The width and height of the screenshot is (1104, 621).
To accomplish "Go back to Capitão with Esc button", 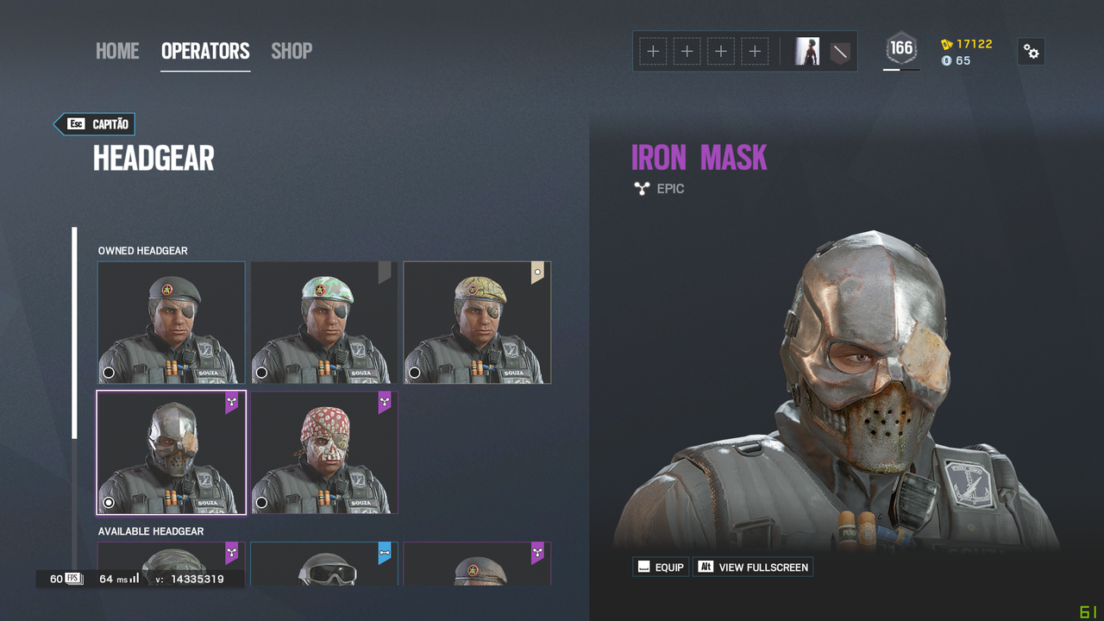I will point(94,124).
